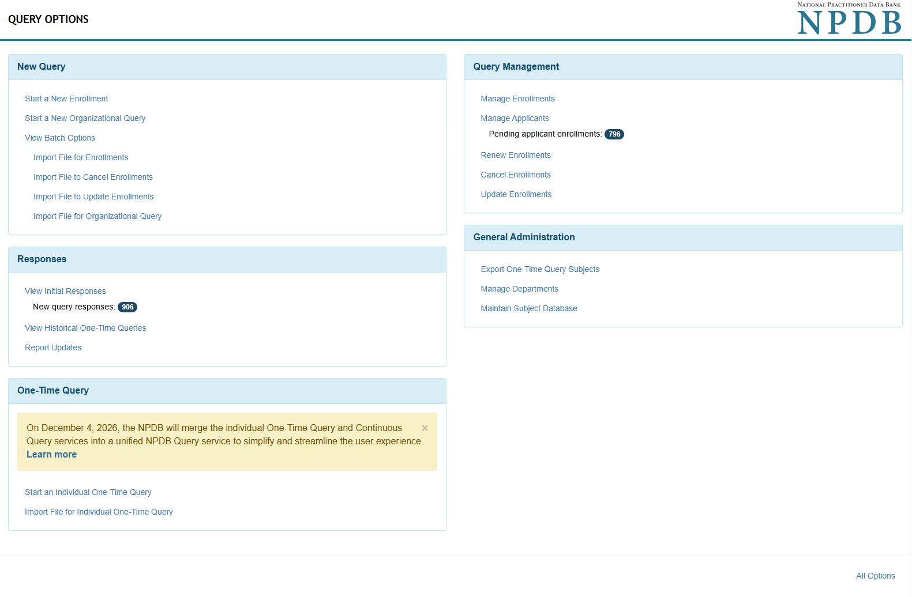912x597 pixels.
Task: Open Start a New Enrollment
Action: 66,99
